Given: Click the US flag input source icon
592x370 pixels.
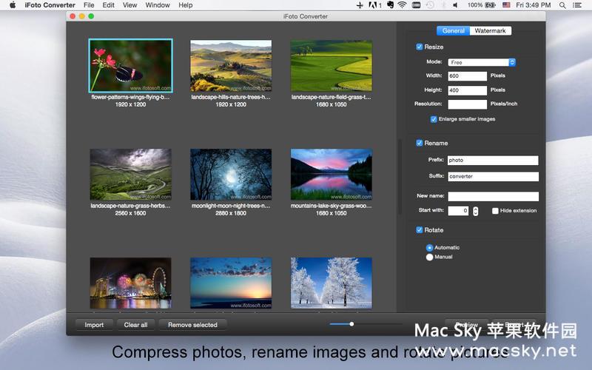Looking at the screenshot, I should pyautogui.click(x=506, y=5).
